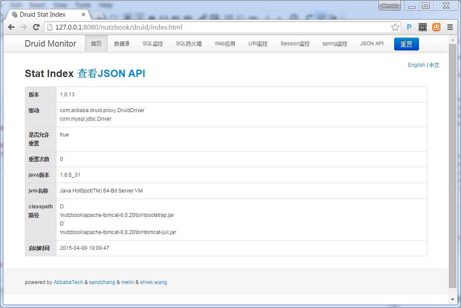Switch language to English
This screenshot has height=308, width=461.
[416, 65]
